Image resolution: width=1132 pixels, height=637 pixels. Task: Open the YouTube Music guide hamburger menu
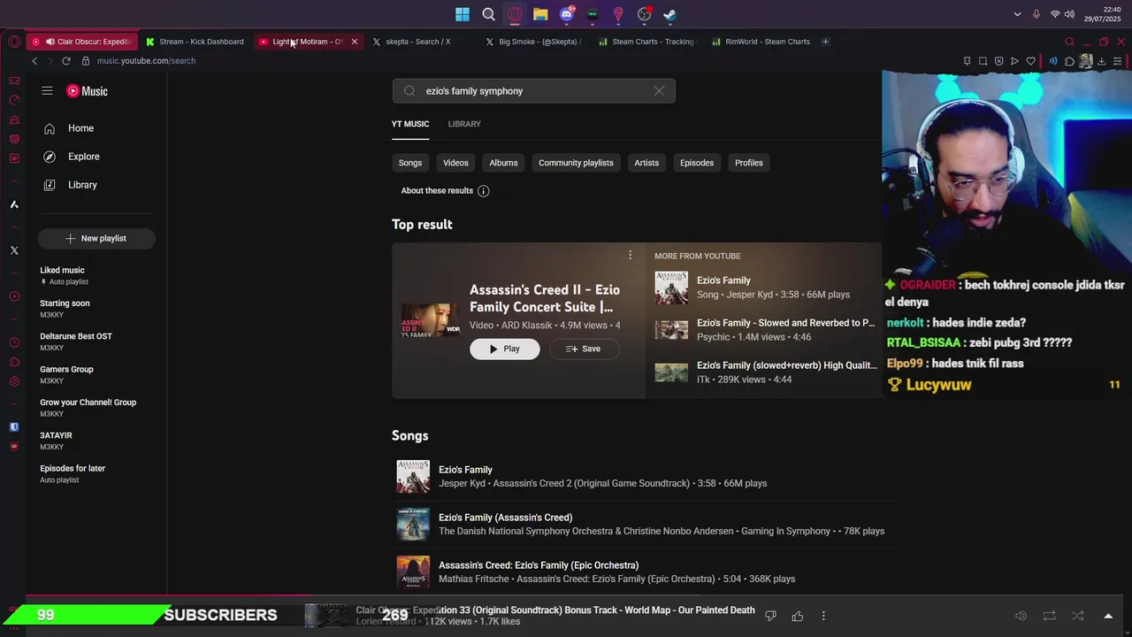coord(47,91)
